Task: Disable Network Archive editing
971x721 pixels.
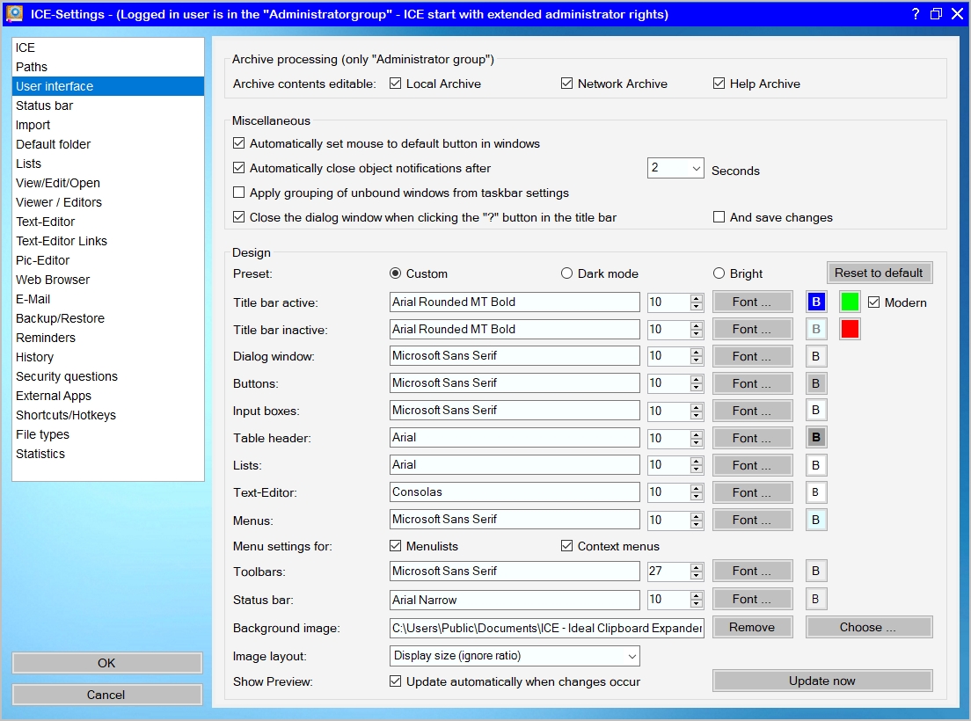Action: 567,84
